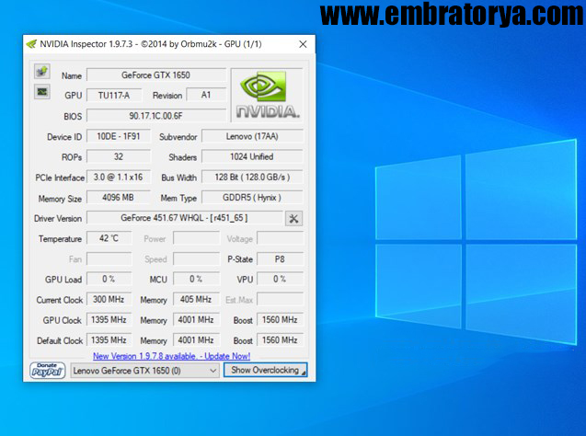Click the PayPal Donate button
586x436 pixels.
coord(48,371)
